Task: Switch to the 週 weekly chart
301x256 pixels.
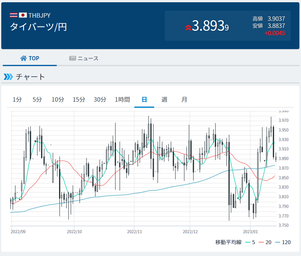Action: (x=164, y=99)
